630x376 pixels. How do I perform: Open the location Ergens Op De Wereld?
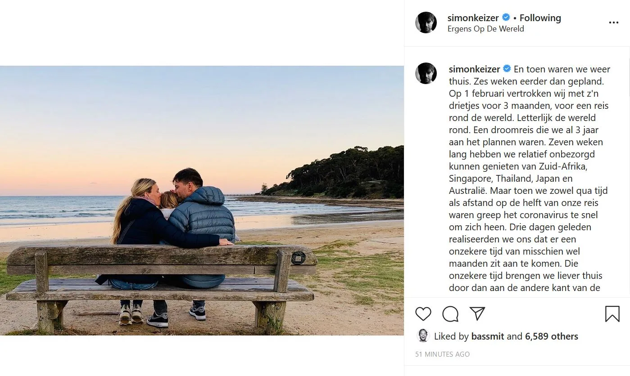click(485, 28)
